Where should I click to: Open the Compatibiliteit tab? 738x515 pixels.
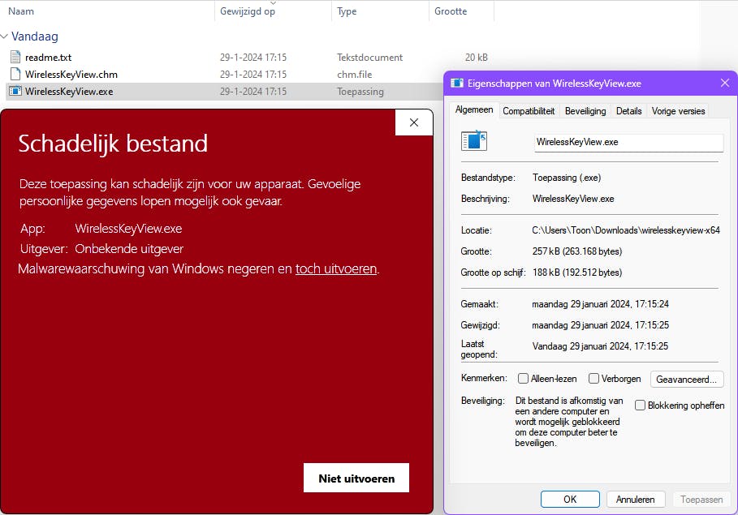pos(529,111)
